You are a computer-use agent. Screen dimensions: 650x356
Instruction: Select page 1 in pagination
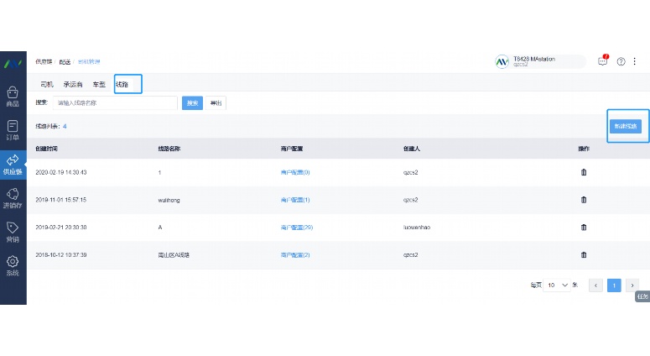point(614,285)
